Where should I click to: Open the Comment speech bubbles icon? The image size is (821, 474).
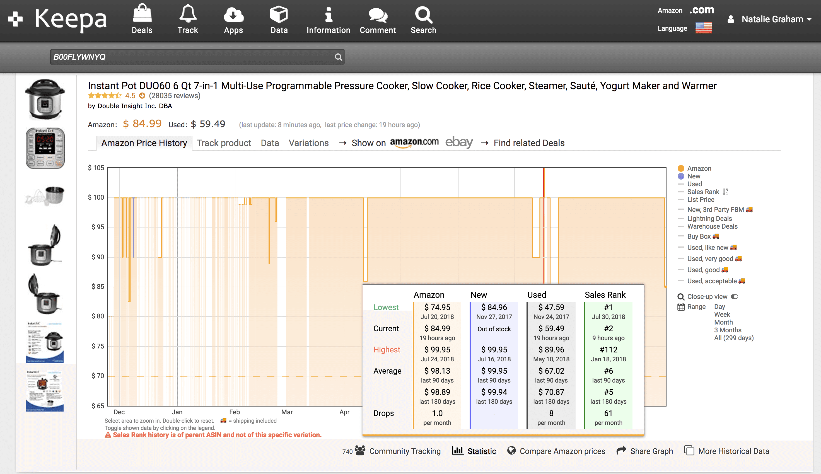coord(378,15)
